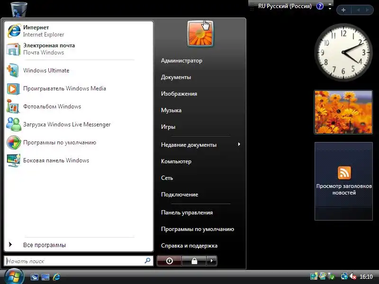Open Сеть from Start menu
This screenshot has height=284, width=379.
click(x=167, y=178)
